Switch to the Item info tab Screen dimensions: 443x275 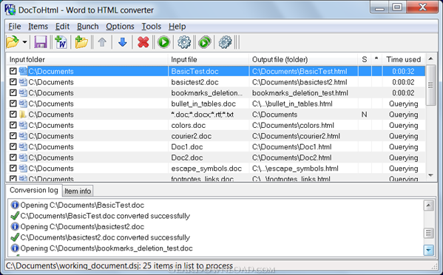pos(78,191)
